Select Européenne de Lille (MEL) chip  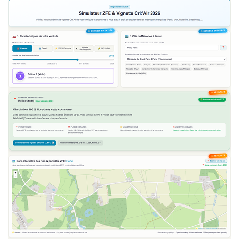coord(136,73)
